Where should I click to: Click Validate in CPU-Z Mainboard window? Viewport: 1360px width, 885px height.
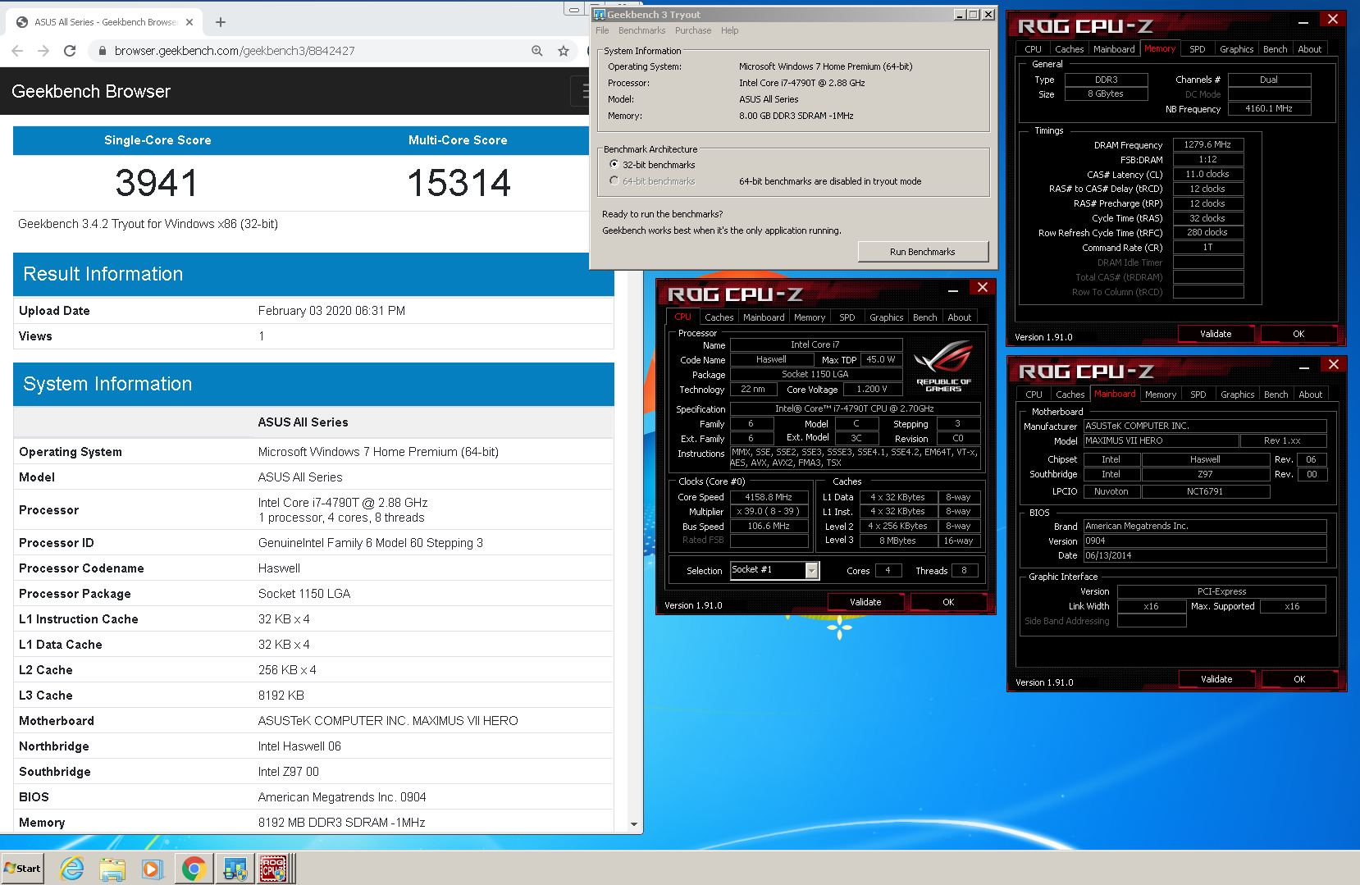1217,679
